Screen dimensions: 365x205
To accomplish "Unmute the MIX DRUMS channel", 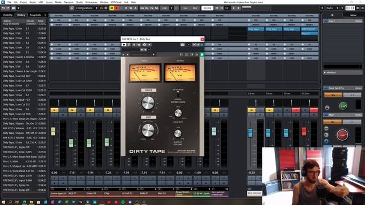I will (x=252, y=110).
